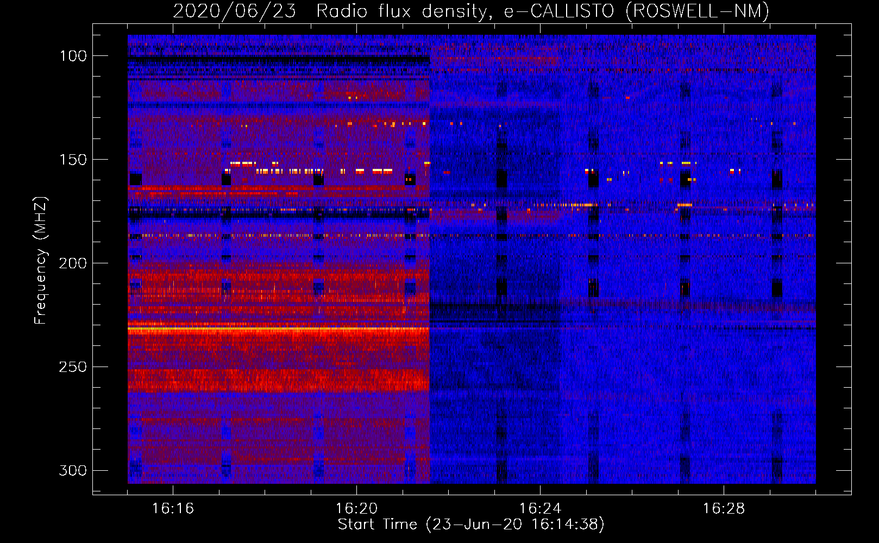Click the 100 frequency tick label

[x=73, y=56]
